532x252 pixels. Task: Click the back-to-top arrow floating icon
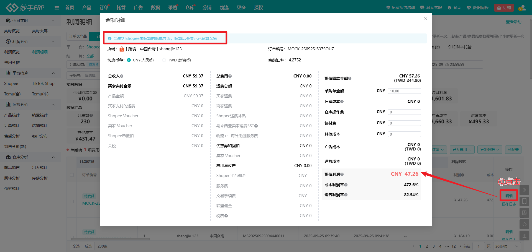tap(524, 236)
